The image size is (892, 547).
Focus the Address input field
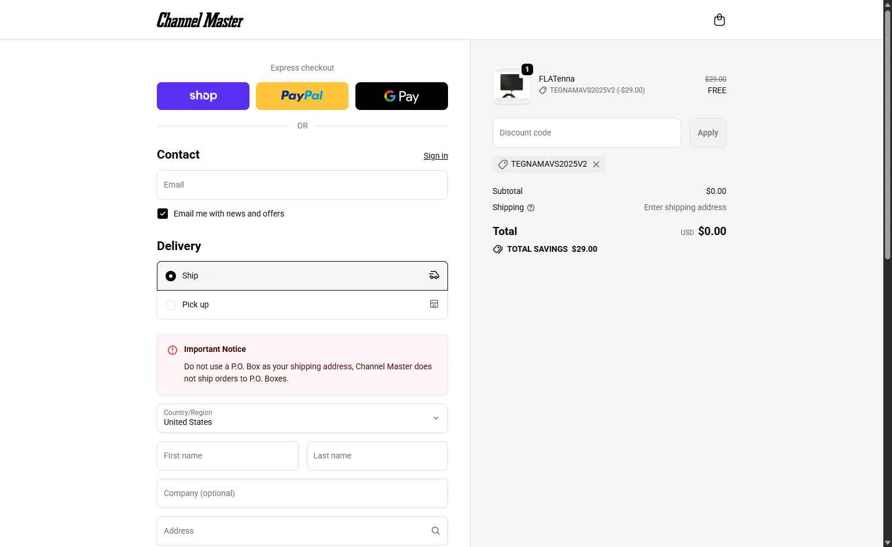pos(302,531)
